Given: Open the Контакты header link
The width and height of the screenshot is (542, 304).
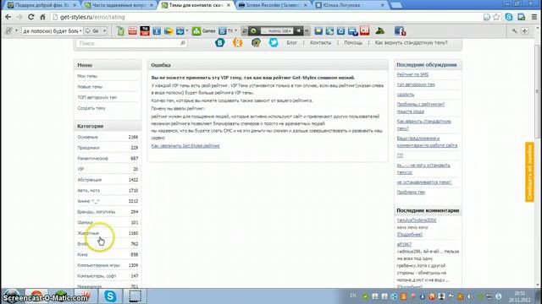Looking at the screenshot, I should tap(320, 43).
